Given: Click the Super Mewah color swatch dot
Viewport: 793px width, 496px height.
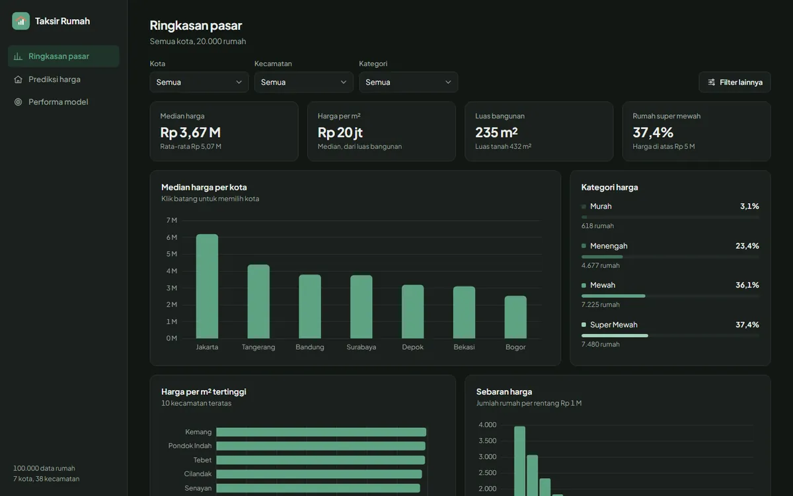Looking at the screenshot, I should (584, 325).
